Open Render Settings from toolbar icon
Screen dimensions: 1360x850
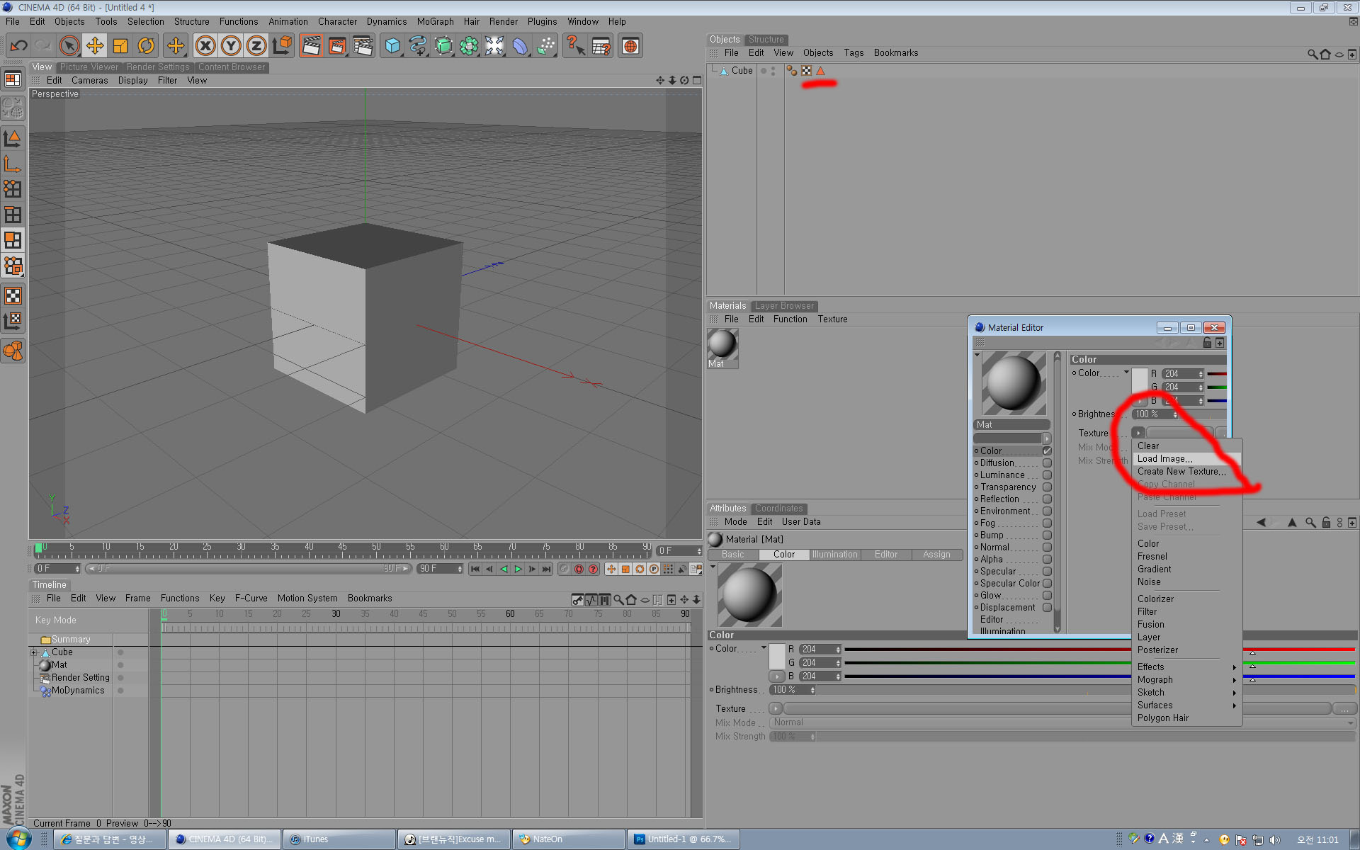pos(363,46)
